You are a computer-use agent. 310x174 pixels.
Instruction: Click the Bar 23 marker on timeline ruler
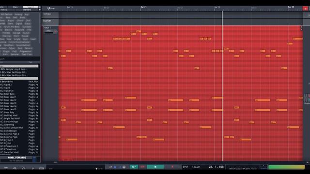click(217, 7)
